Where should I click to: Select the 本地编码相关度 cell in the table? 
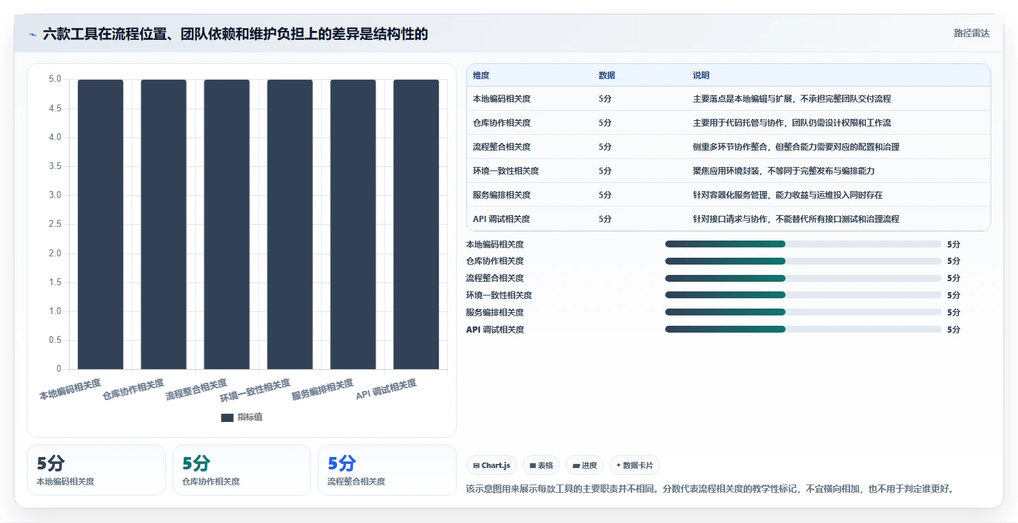pyautogui.click(x=502, y=99)
